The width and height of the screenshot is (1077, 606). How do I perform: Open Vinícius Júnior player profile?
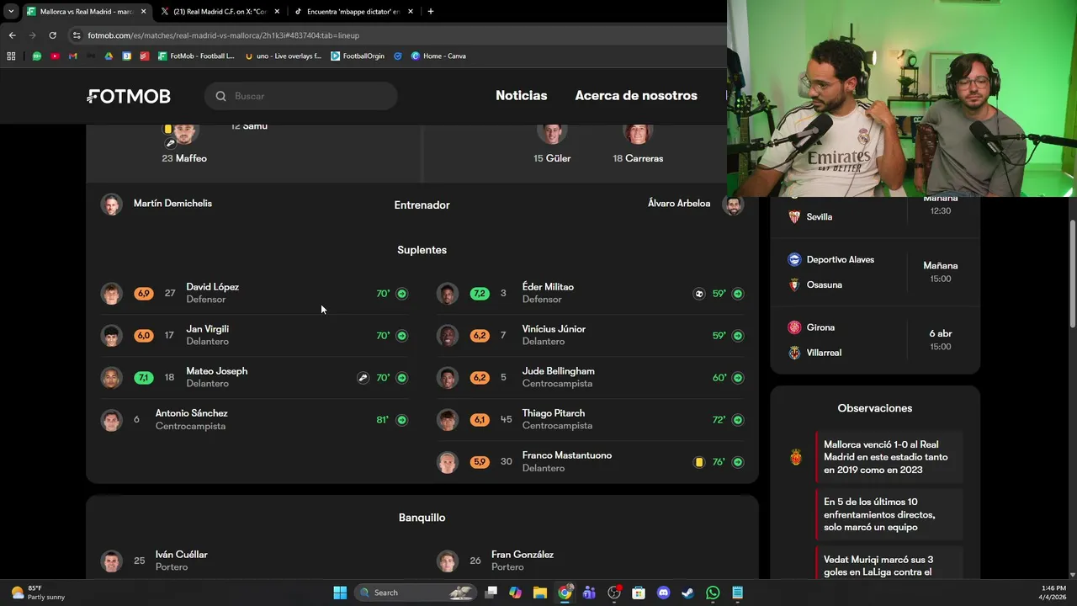click(x=591, y=336)
